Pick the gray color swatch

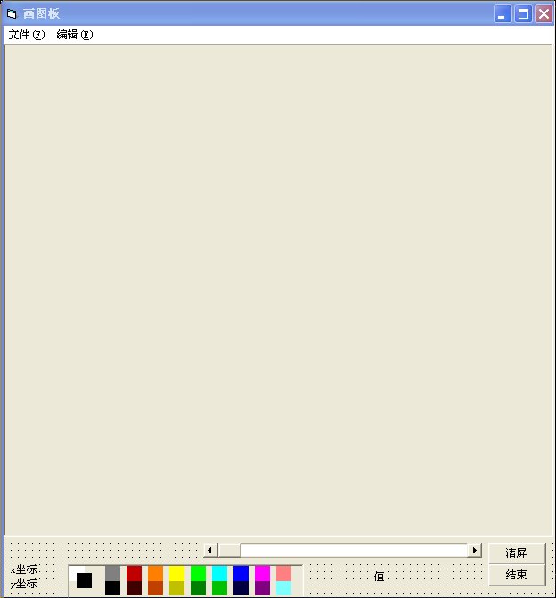tap(112, 573)
